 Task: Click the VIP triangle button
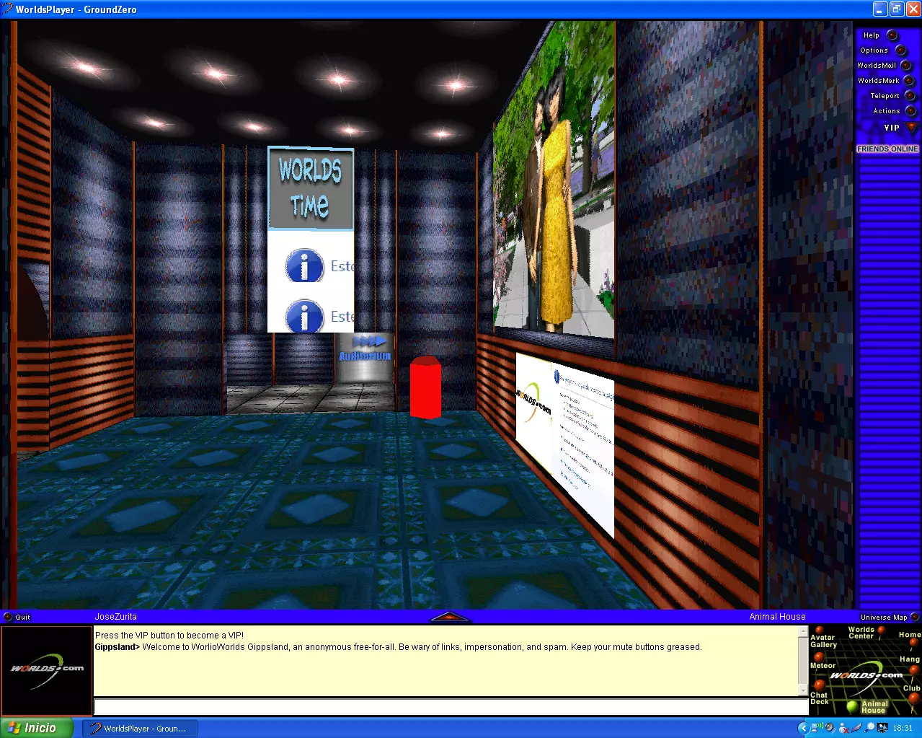pos(910,127)
